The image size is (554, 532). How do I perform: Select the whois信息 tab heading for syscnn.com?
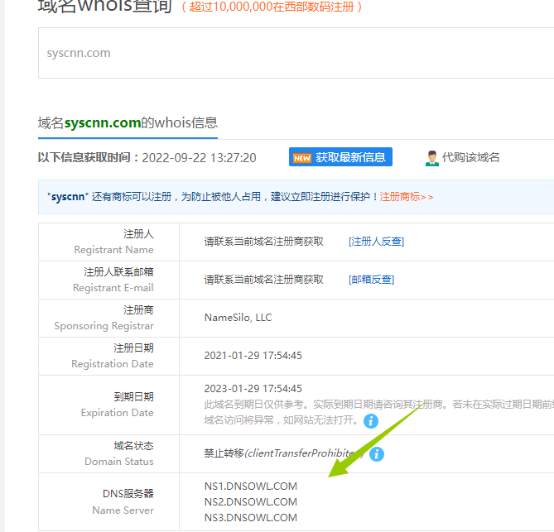128,122
